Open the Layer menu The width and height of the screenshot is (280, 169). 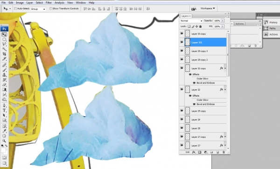(x=30, y=3)
